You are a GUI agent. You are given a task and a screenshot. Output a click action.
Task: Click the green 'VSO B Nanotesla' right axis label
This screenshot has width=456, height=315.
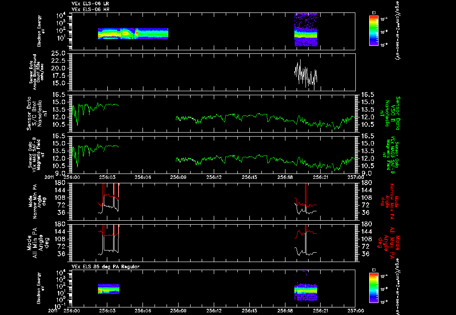390,113
